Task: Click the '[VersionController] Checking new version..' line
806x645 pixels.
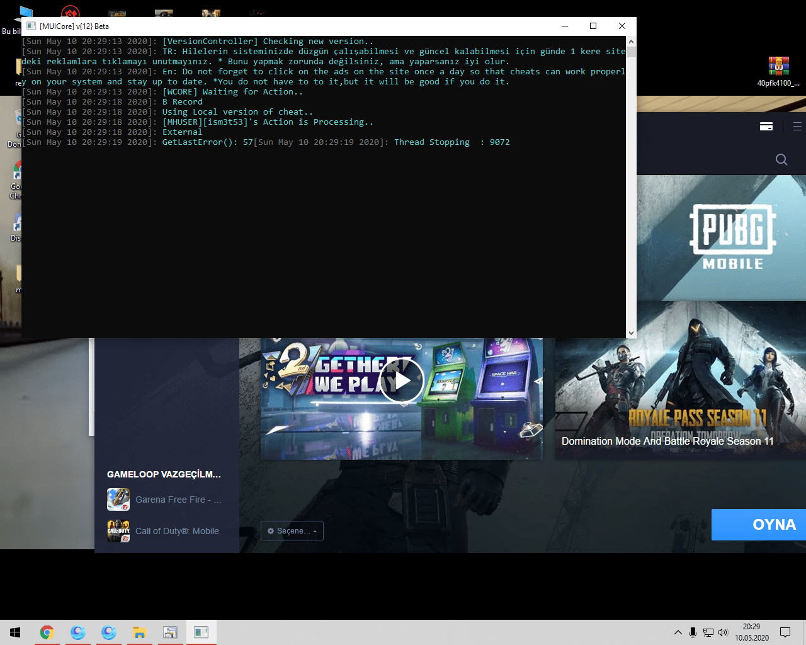Action: pos(268,42)
